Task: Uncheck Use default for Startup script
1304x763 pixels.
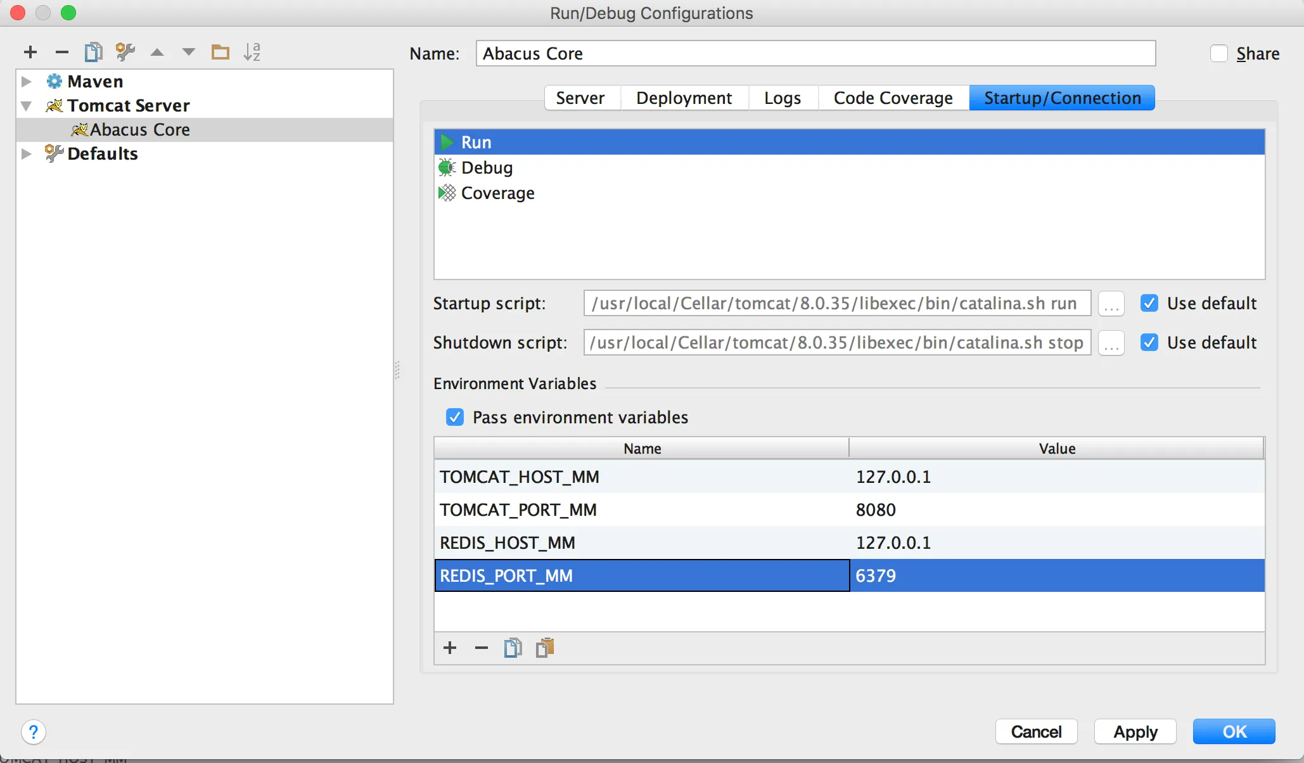Action: (x=1149, y=303)
